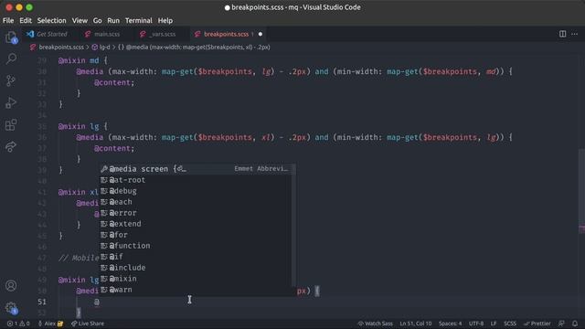
Task: Open the Run and Debug view
Action: click(11, 102)
